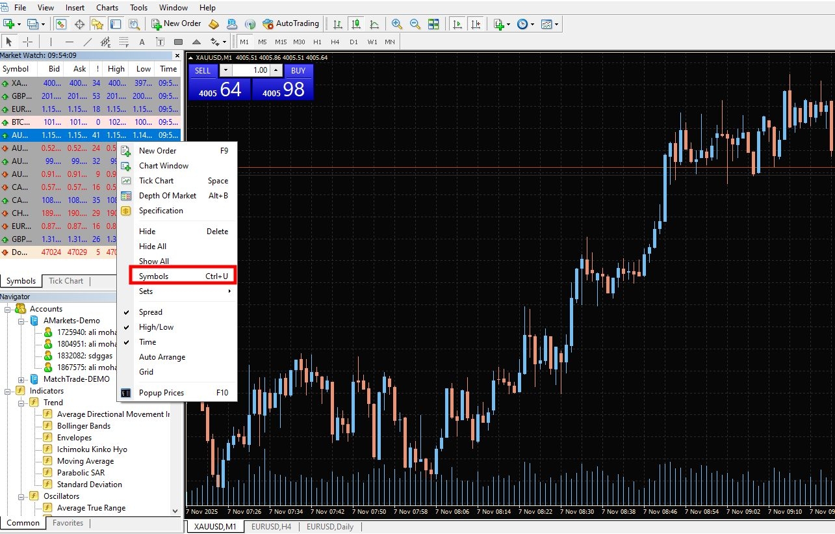Expand the MatchTrade-DEMO account node
The height and width of the screenshot is (534, 835).
tap(21, 379)
